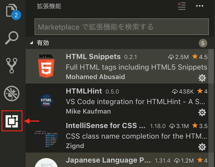Click the Marketplace extension search field

point(122,27)
